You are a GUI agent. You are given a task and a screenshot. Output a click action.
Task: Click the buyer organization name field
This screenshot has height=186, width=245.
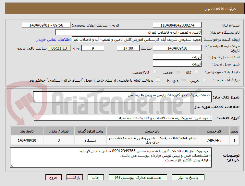tap(129, 32)
